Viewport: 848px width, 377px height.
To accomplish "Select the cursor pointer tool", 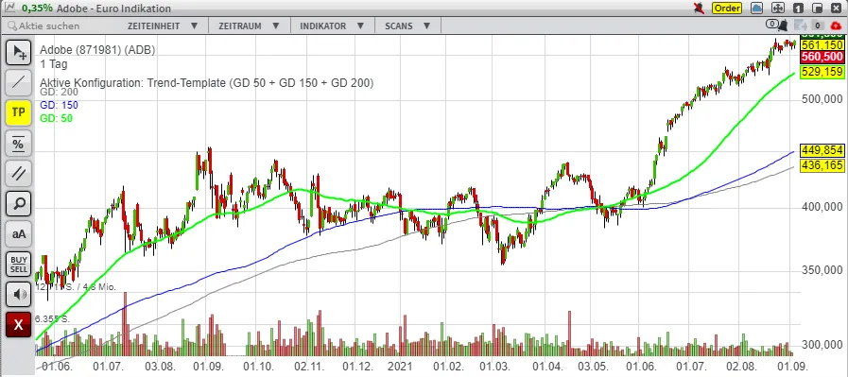I will pos(18,52).
